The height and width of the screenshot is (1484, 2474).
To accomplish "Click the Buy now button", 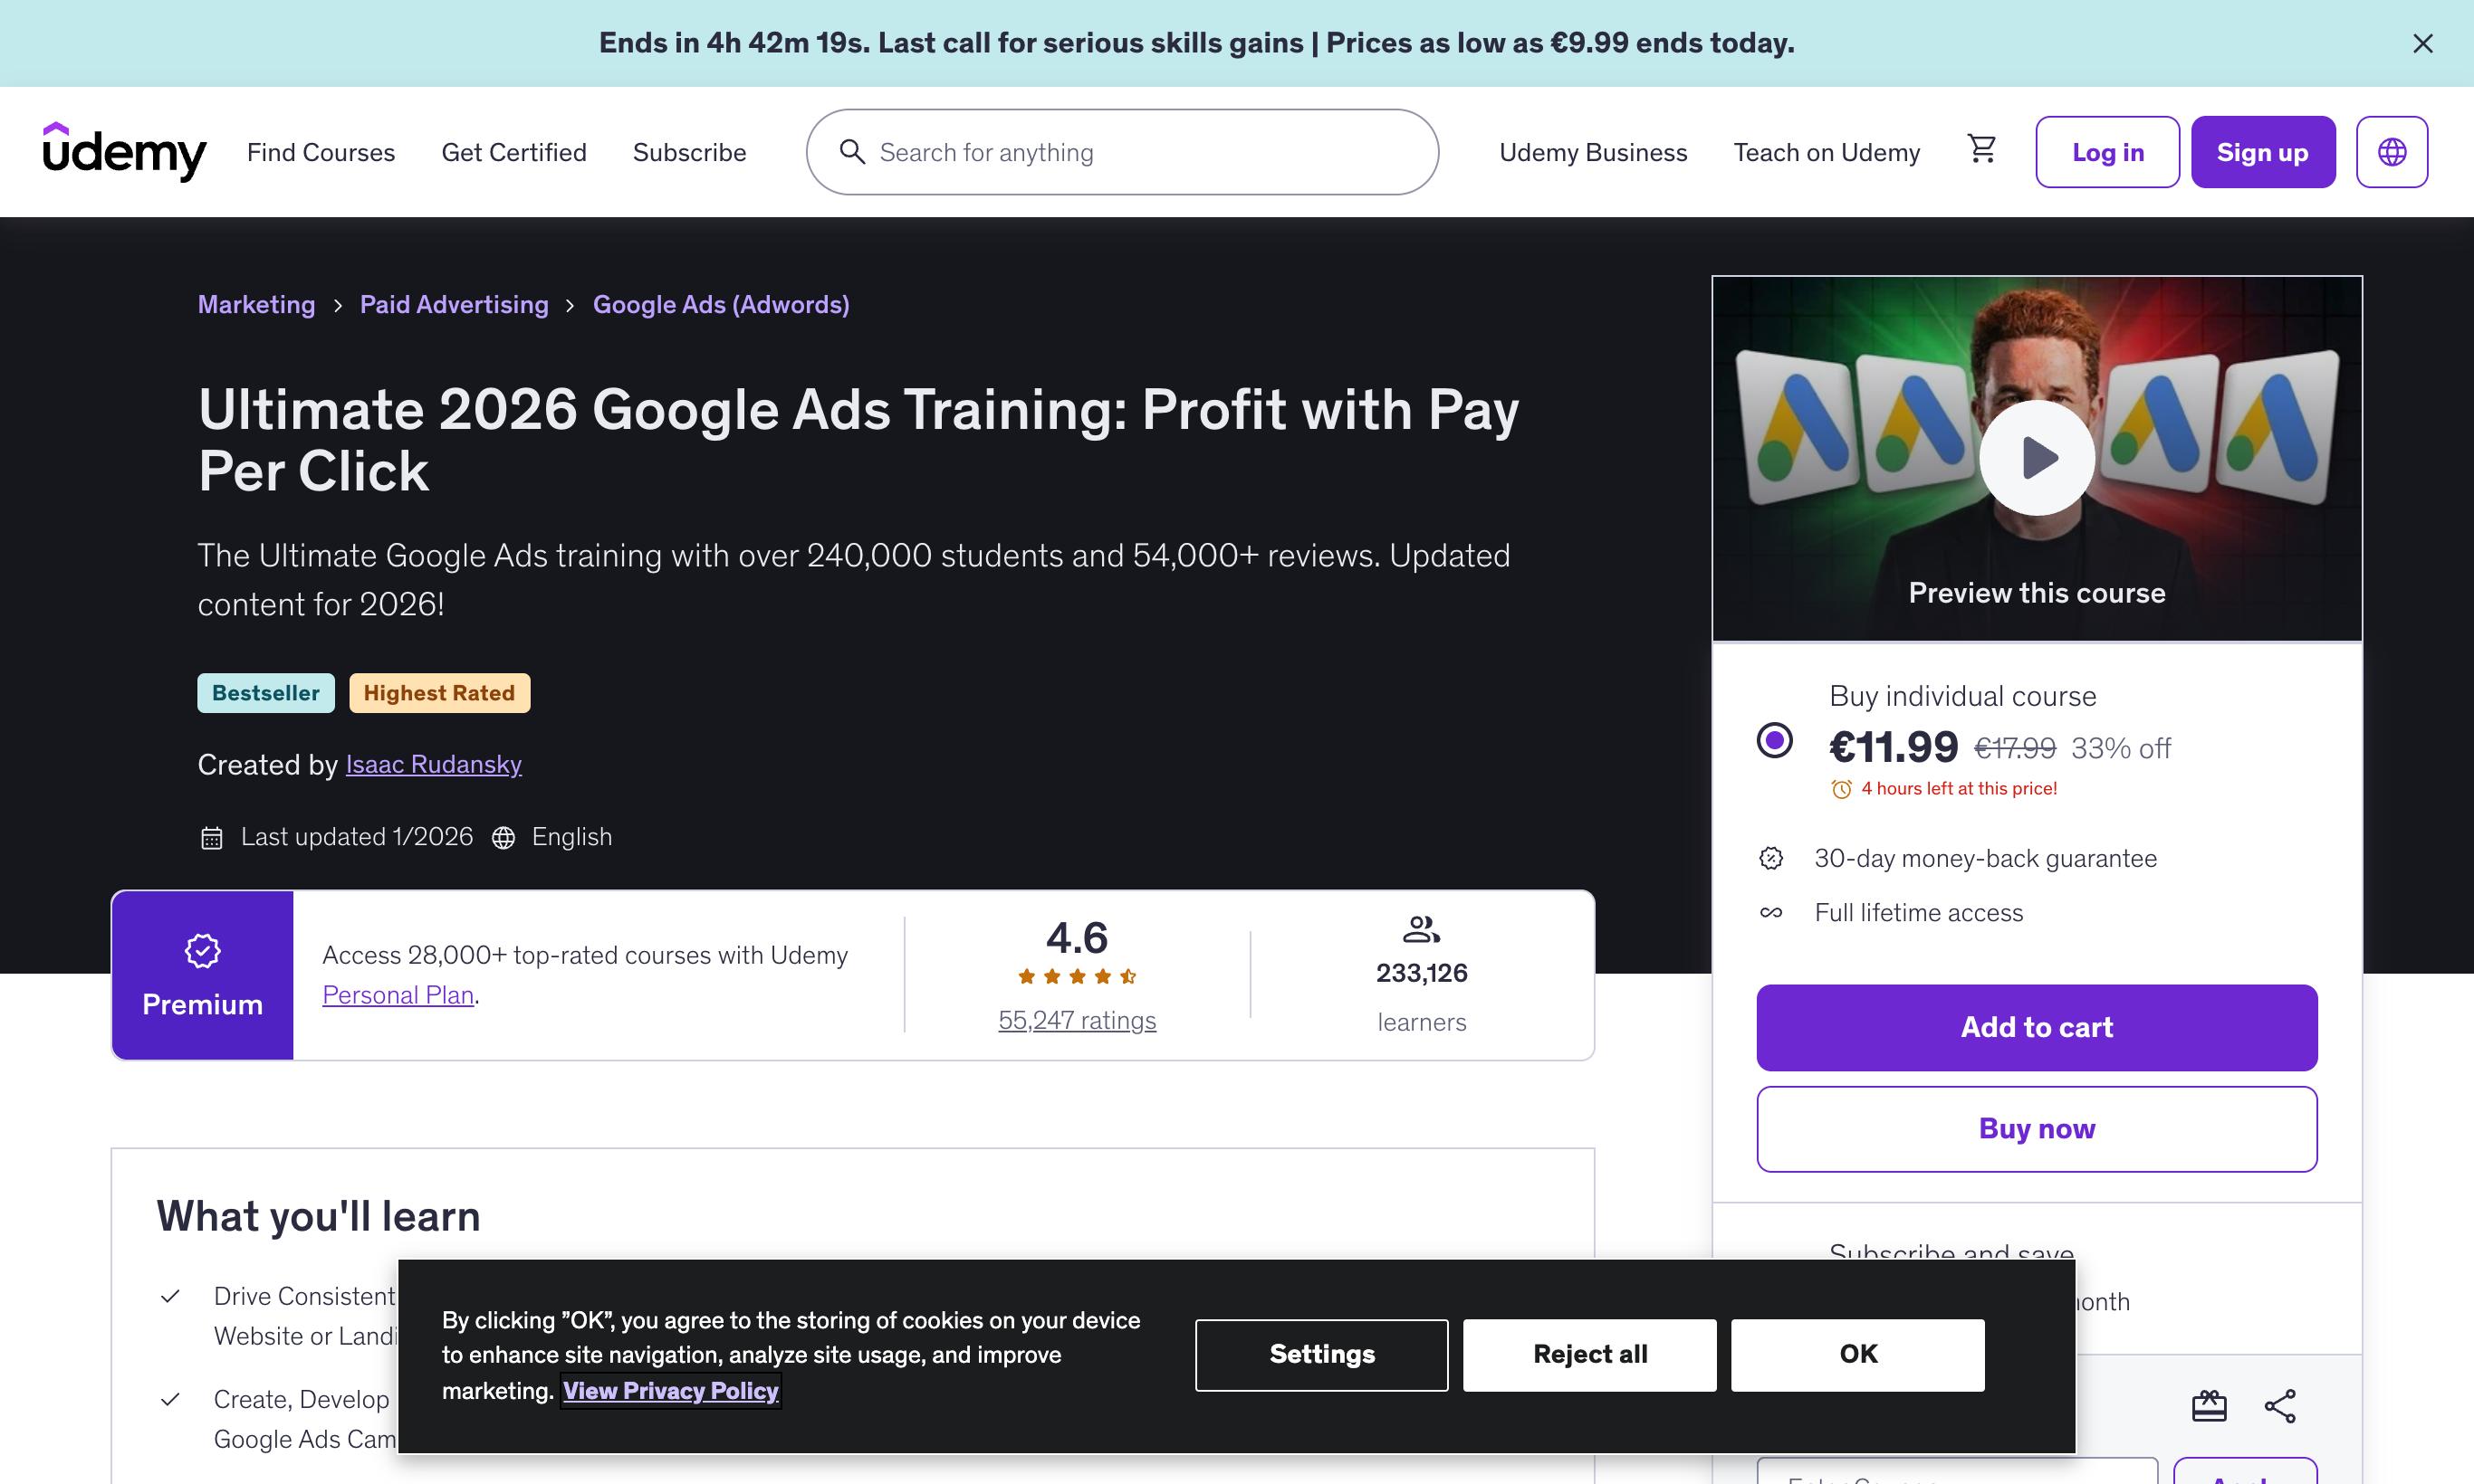I will [2037, 1129].
